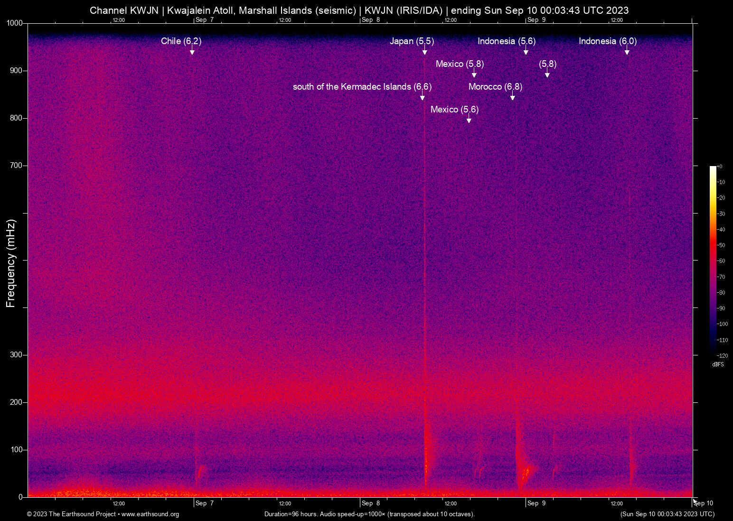Image resolution: width=733 pixels, height=521 pixels.
Task: Click the Frequency (mHz) axis label
Action: tap(11, 263)
